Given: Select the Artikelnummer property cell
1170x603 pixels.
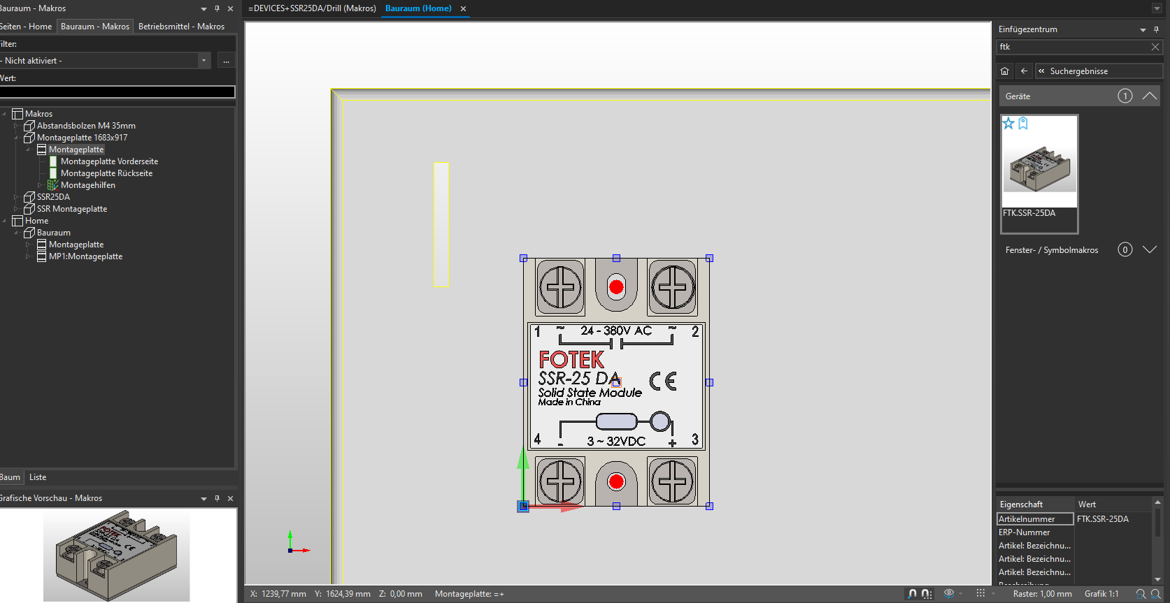Looking at the screenshot, I should (1035, 519).
